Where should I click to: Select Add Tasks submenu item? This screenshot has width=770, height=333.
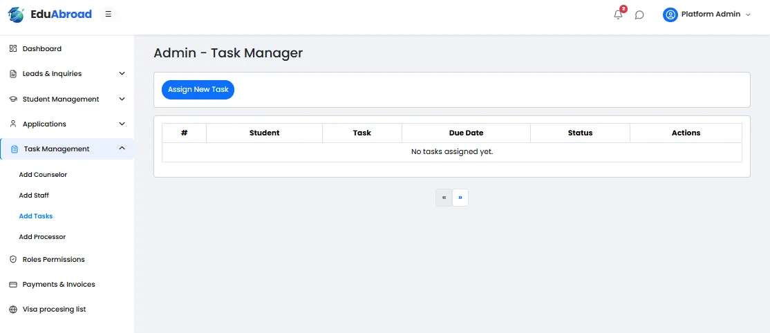(x=36, y=216)
